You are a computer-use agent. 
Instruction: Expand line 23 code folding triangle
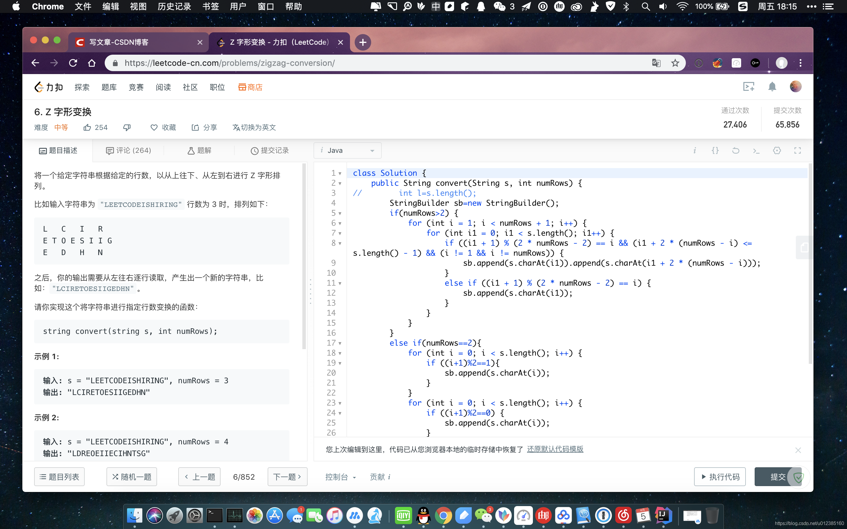coord(340,403)
